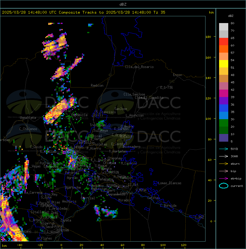Screen dimensions: 246x249
Task: Click the 'L_Asuncion' map label
Action: [135, 115]
